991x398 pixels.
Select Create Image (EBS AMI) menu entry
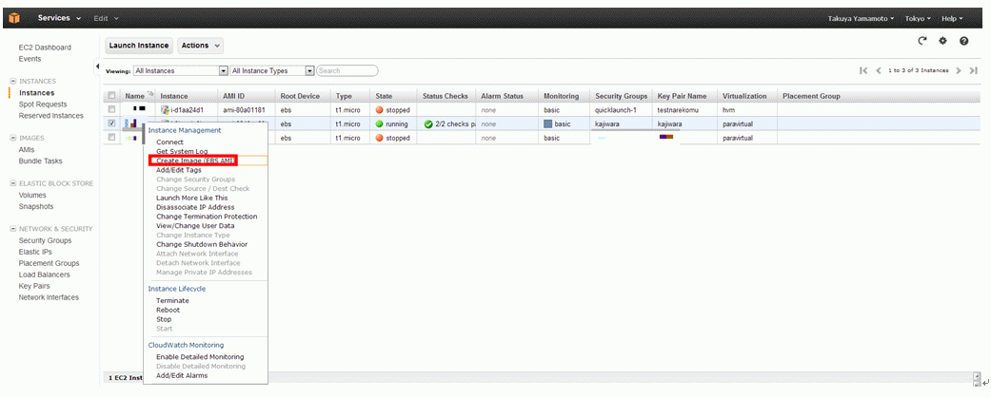(x=196, y=161)
